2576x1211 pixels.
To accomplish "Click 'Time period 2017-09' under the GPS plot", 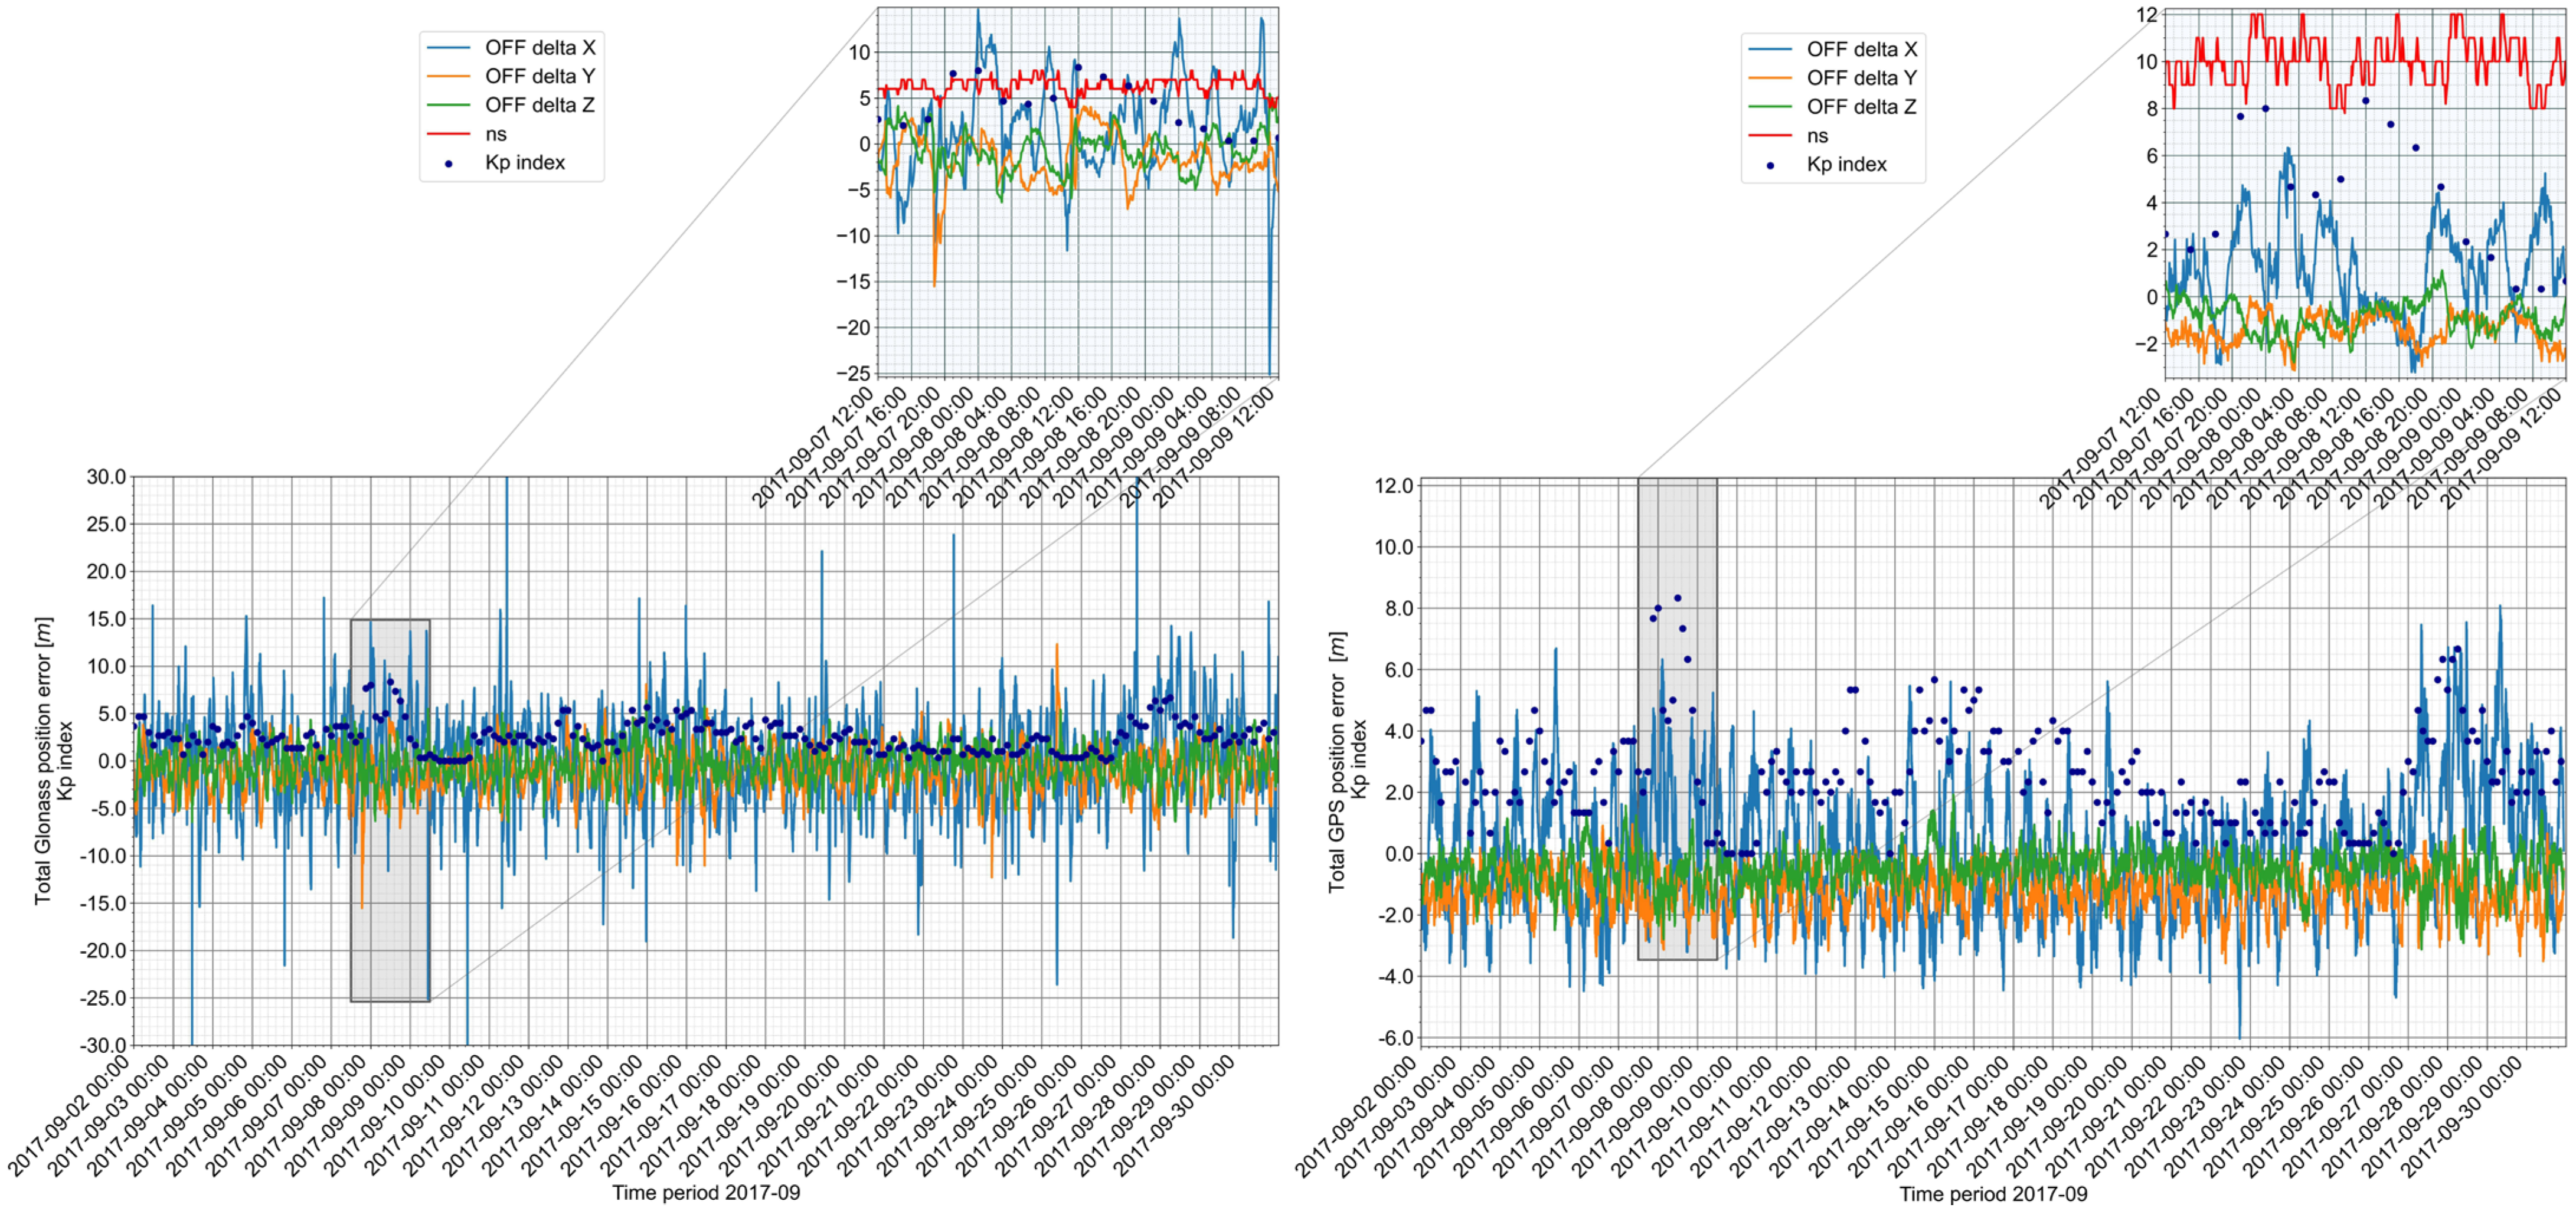I will [1993, 1194].
